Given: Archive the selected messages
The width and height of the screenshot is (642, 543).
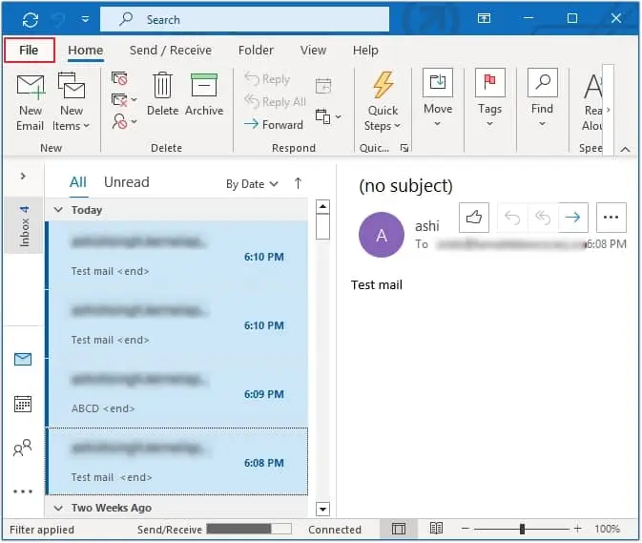Looking at the screenshot, I should pyautogui.click(x=204, y=94).
